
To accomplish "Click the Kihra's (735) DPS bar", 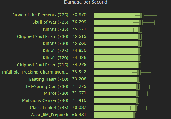I will pos(118,30).
